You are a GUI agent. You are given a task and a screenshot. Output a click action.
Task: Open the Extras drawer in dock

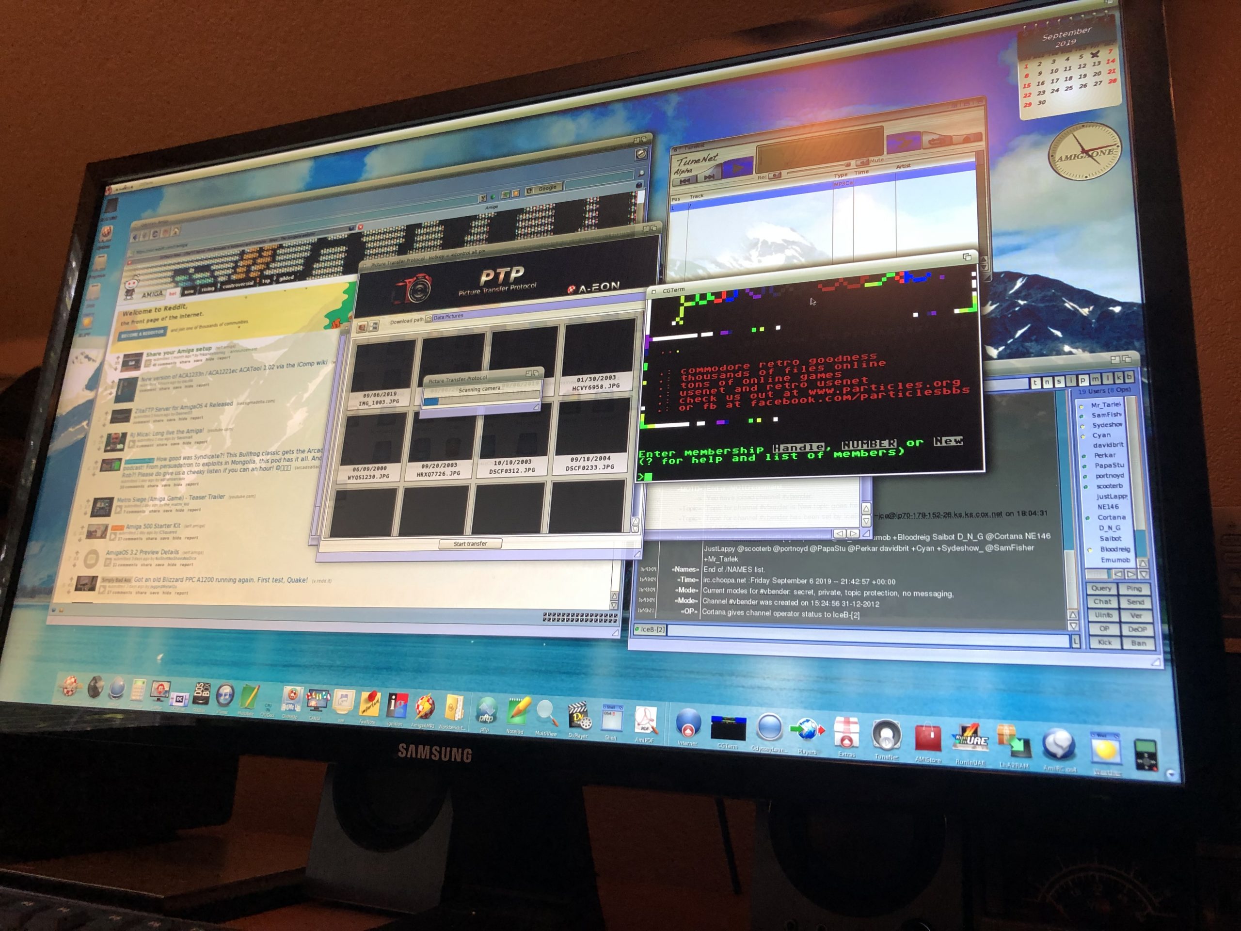coord(846,733)
